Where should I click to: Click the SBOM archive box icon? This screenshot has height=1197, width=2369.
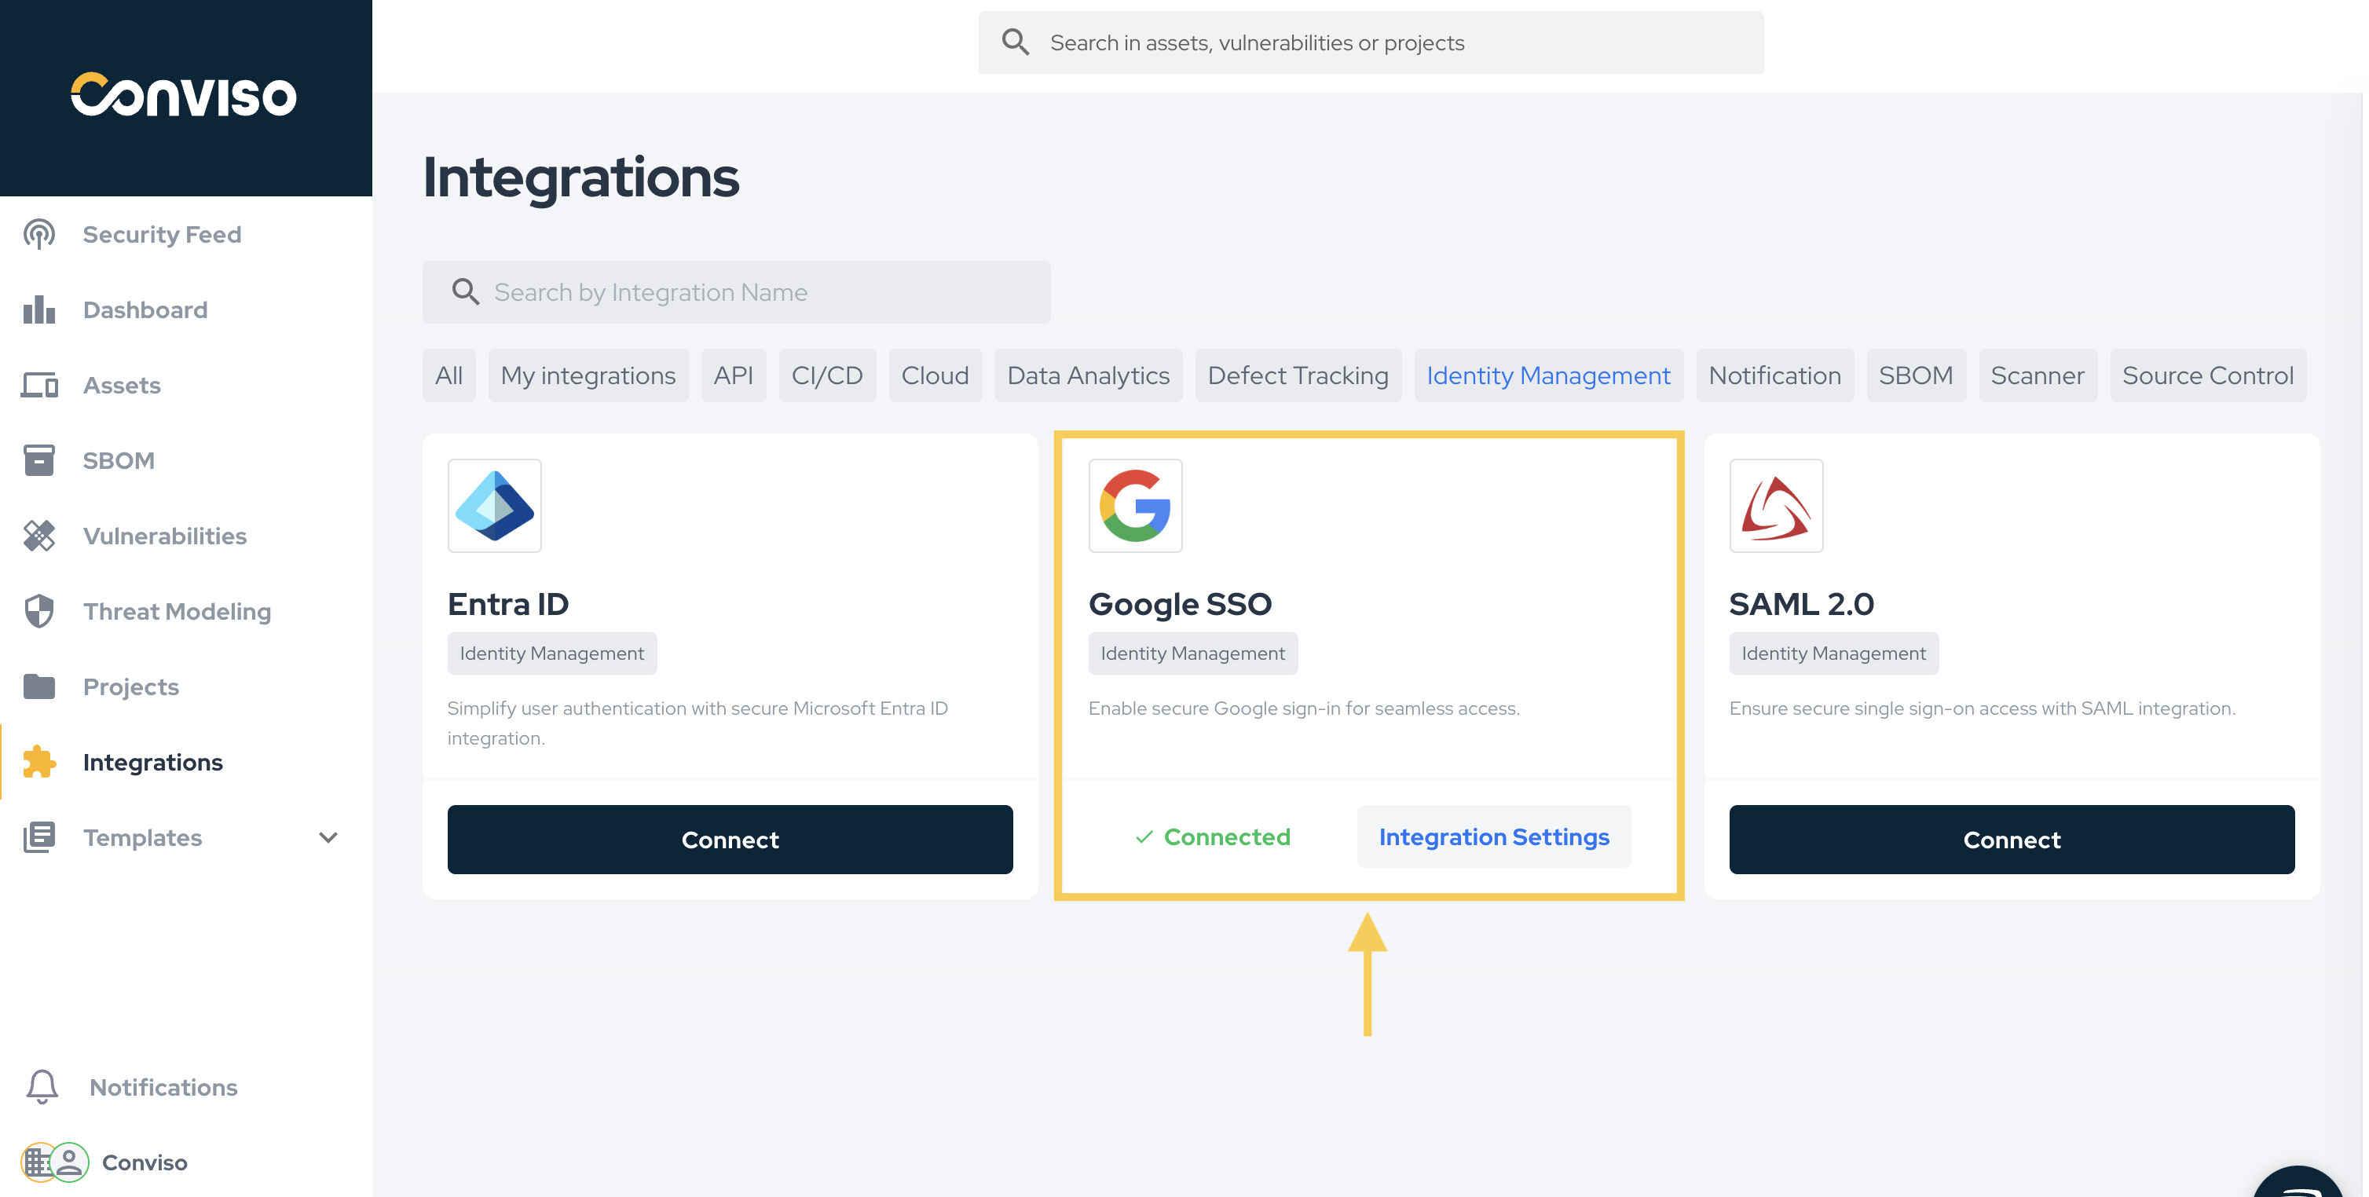click(38, 460)
